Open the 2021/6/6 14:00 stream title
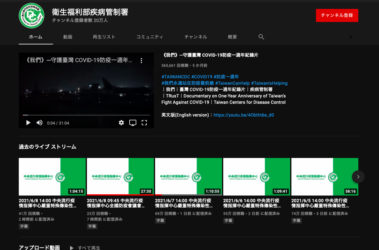The width and height of the screenshot is (379, 250). point(252,203)
